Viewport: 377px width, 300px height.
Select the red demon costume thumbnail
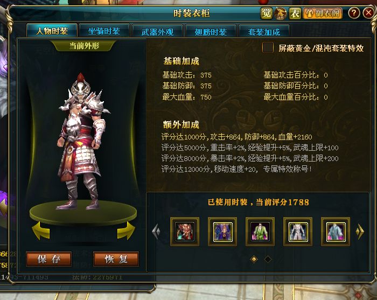point(185,232)
